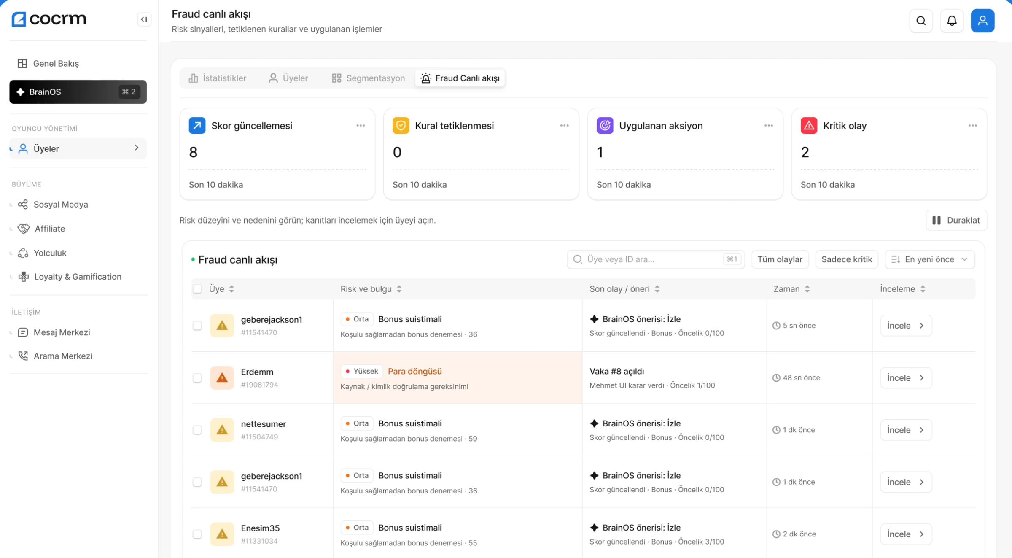Open the search icon in the header
The image size is (1012, 558).
[921, 21]
